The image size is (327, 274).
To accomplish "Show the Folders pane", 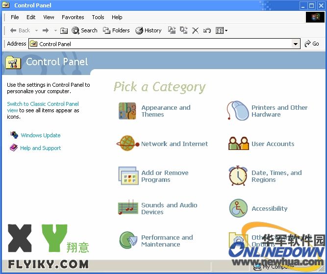I will [x=116, y=31].
